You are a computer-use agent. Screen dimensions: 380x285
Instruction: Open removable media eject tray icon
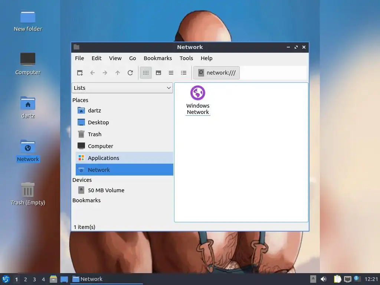point(313,279)
